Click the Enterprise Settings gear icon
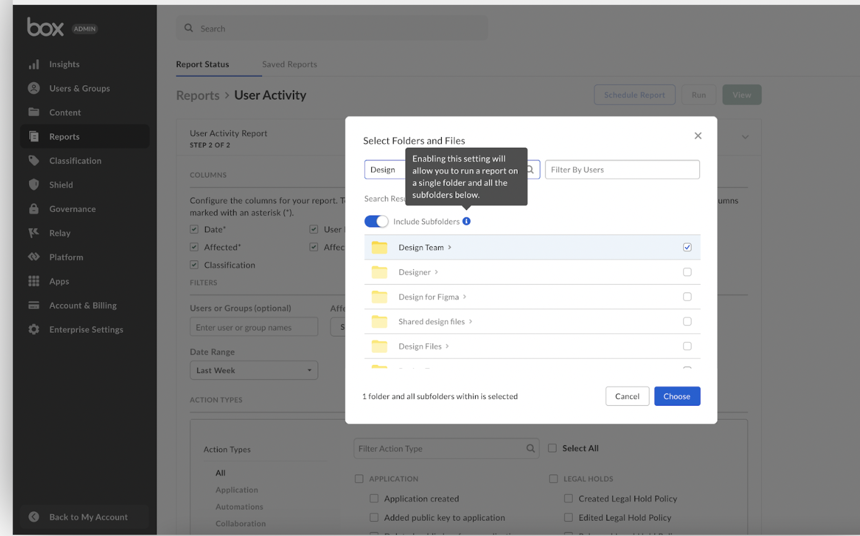Screen dimensions: 860x536 34,329
